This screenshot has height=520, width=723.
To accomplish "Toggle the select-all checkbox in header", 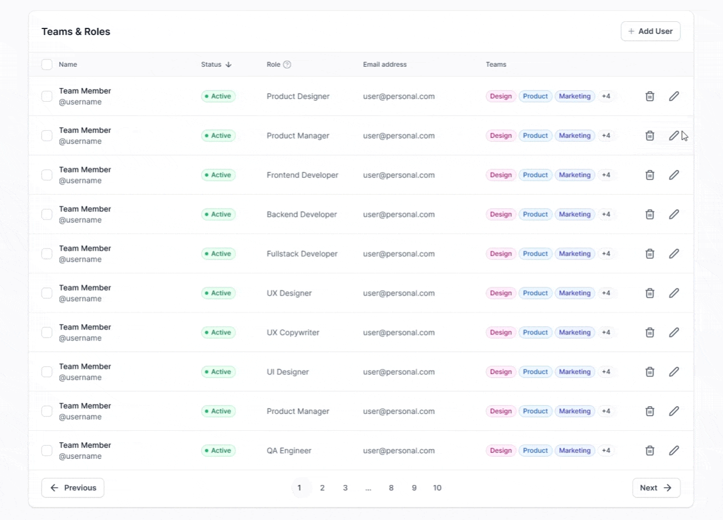I will coord(47,65).
